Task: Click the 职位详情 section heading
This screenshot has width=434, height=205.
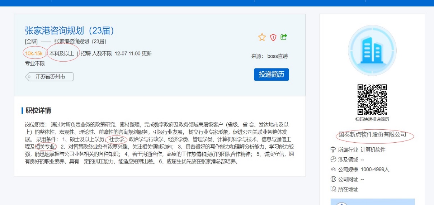Action: coord(38,110)
